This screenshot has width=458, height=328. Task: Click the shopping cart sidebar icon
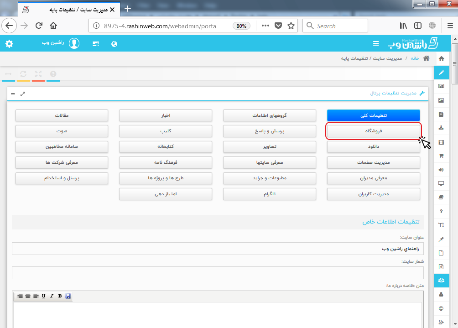pos(441,156)
